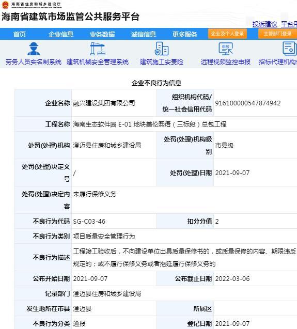The width and height of the screenshot is (297, 329).
Task: Click the 不良行为代码 label cell
Action: point(43,222)
